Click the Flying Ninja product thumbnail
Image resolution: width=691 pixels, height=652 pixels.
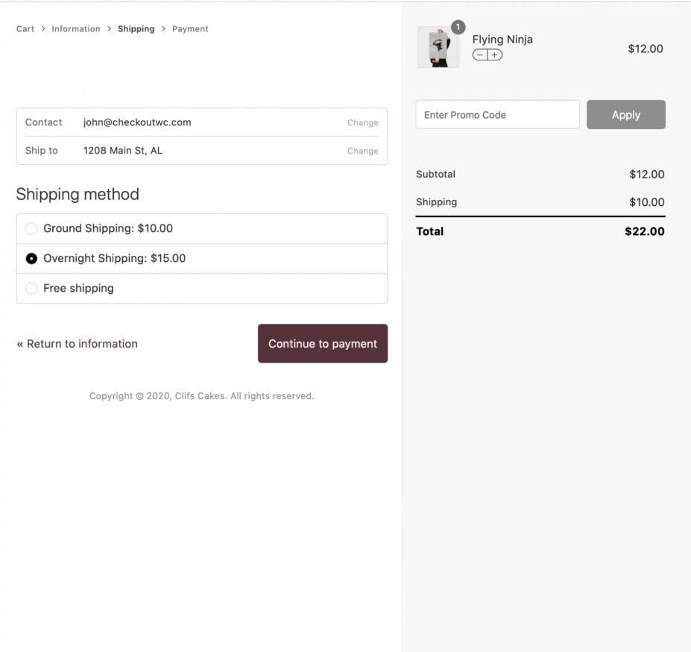pos(438,46)
